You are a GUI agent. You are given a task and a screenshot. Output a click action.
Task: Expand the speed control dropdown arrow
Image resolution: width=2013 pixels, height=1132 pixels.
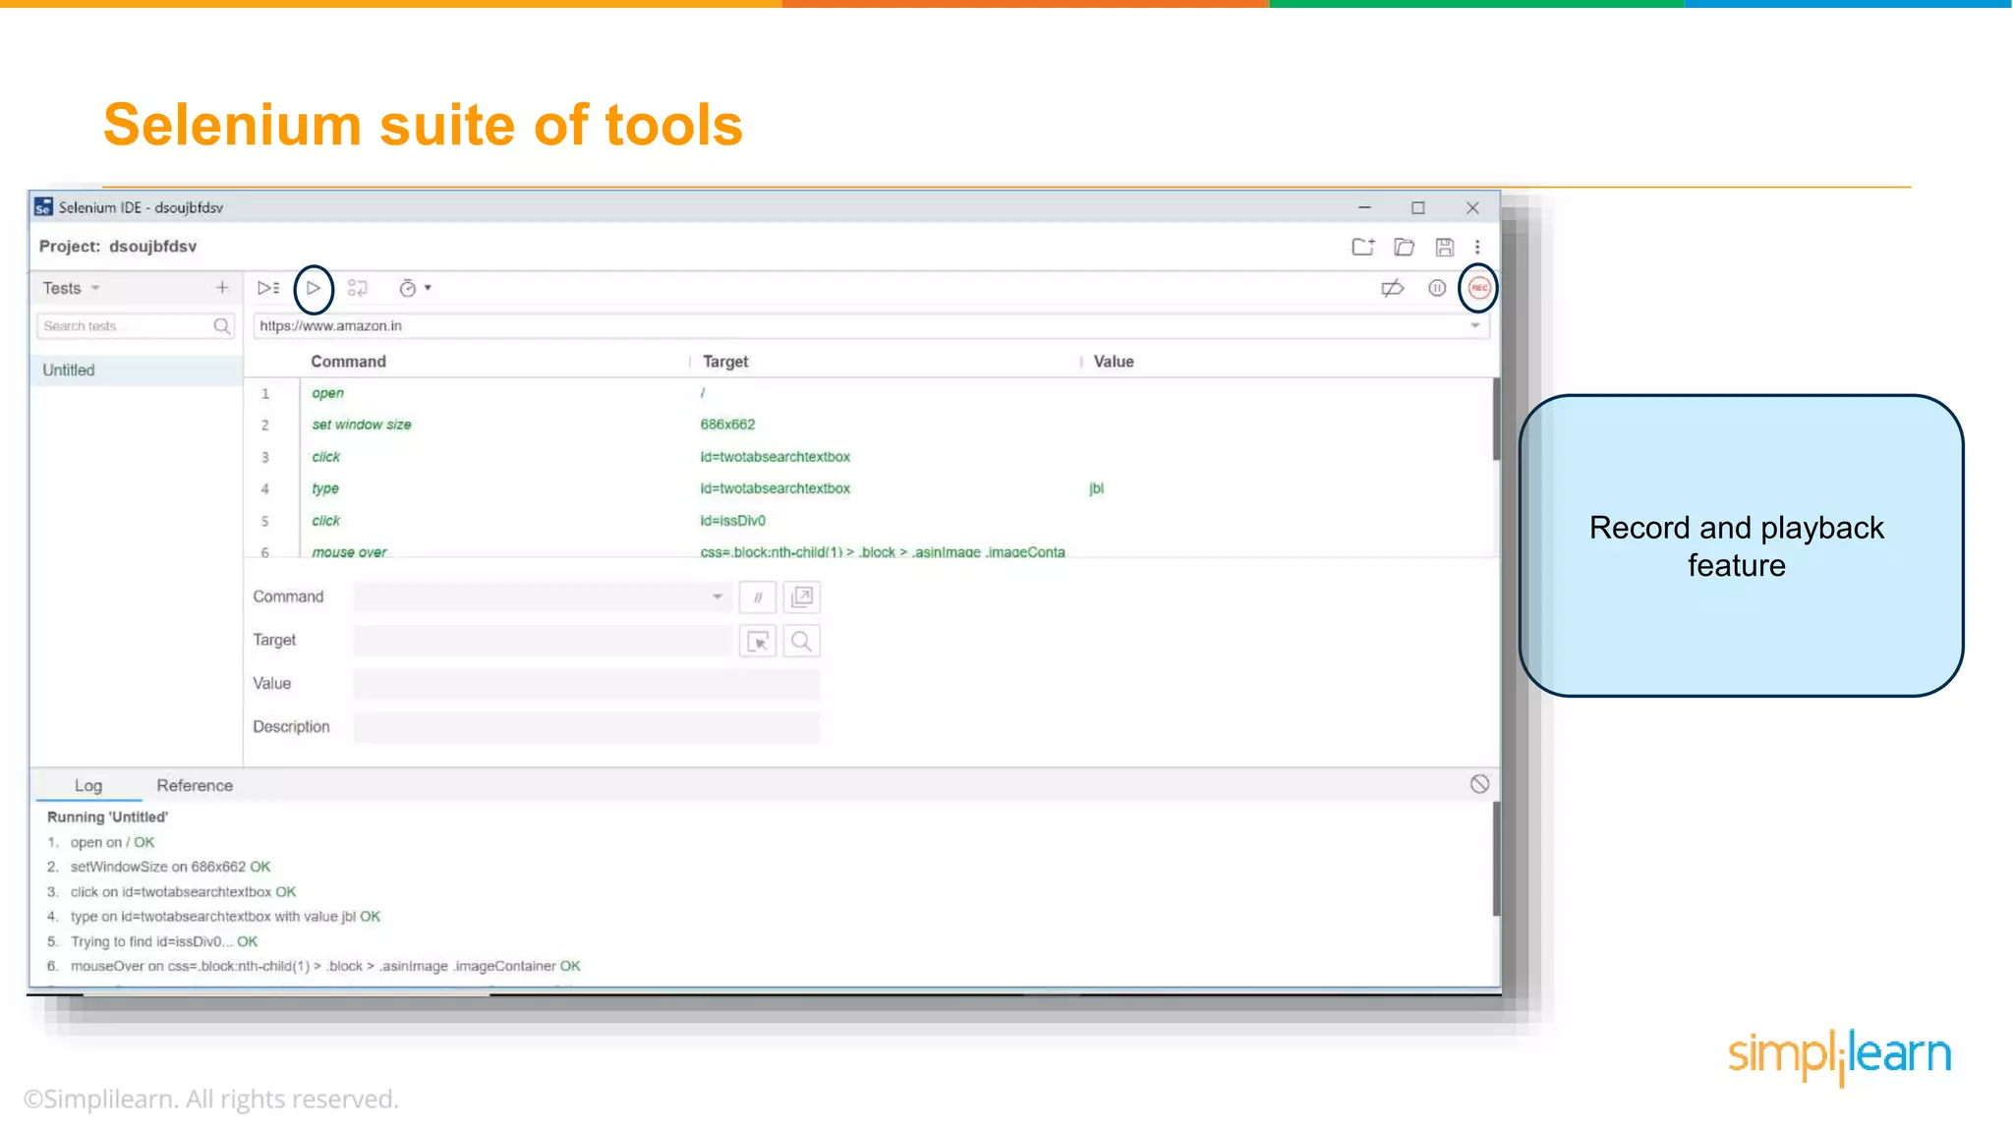[428, 288]
